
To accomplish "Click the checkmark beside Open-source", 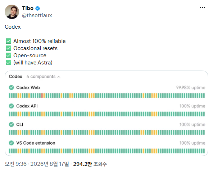I will point(8,55).
